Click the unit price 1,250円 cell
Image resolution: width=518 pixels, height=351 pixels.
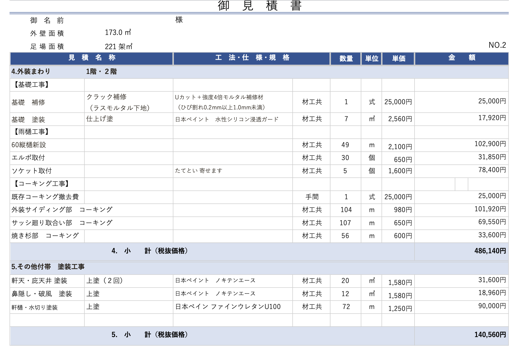click(x=398, y=307)
